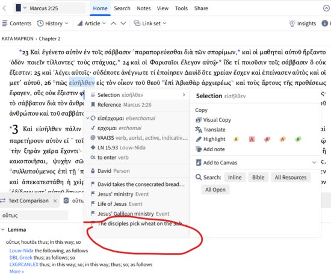331x274 pixels.
Task: Search Bible for the selection
Action: [x=258, y=177]
